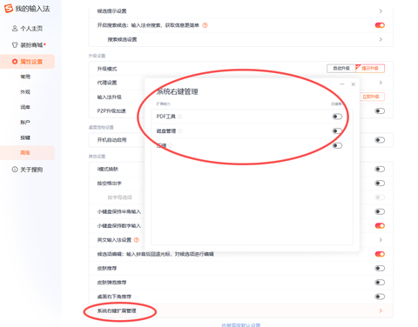Select the 按键 settings section
Image resolution: width=418 pixels, height=327 pixels.
pos(25,137)
